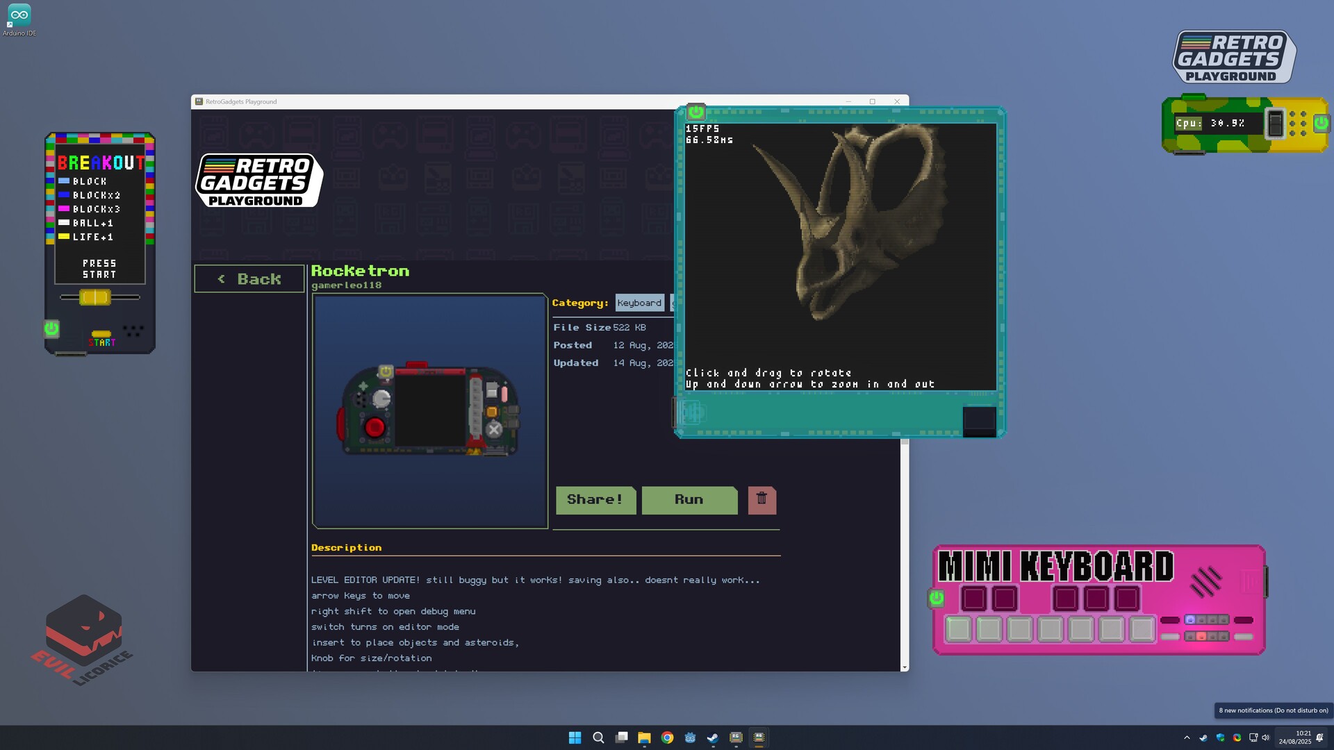
Task: Open Steam from the taskbar
Action: point(713,737)
